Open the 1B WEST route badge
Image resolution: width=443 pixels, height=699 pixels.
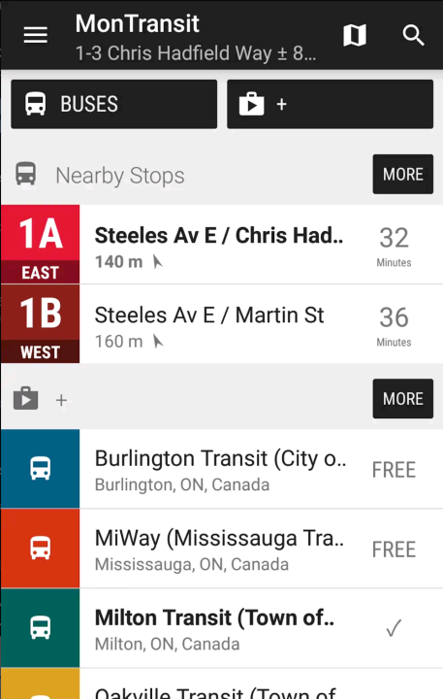coord(40,324)
